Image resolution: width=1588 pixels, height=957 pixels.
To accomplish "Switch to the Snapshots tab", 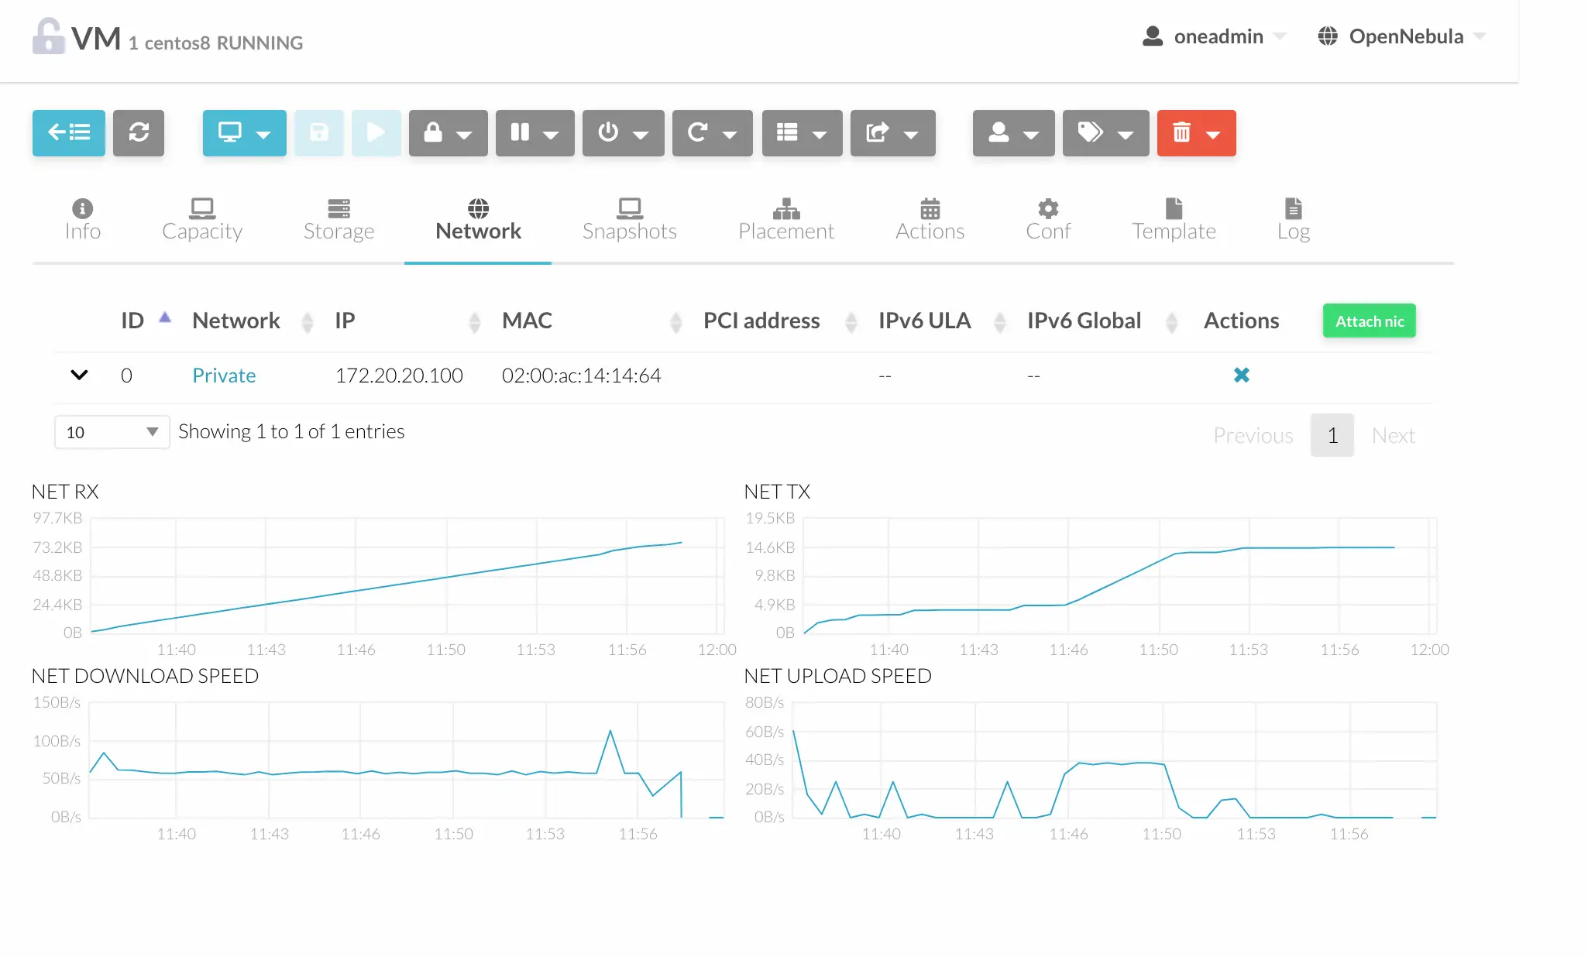I will coord(629,221).
